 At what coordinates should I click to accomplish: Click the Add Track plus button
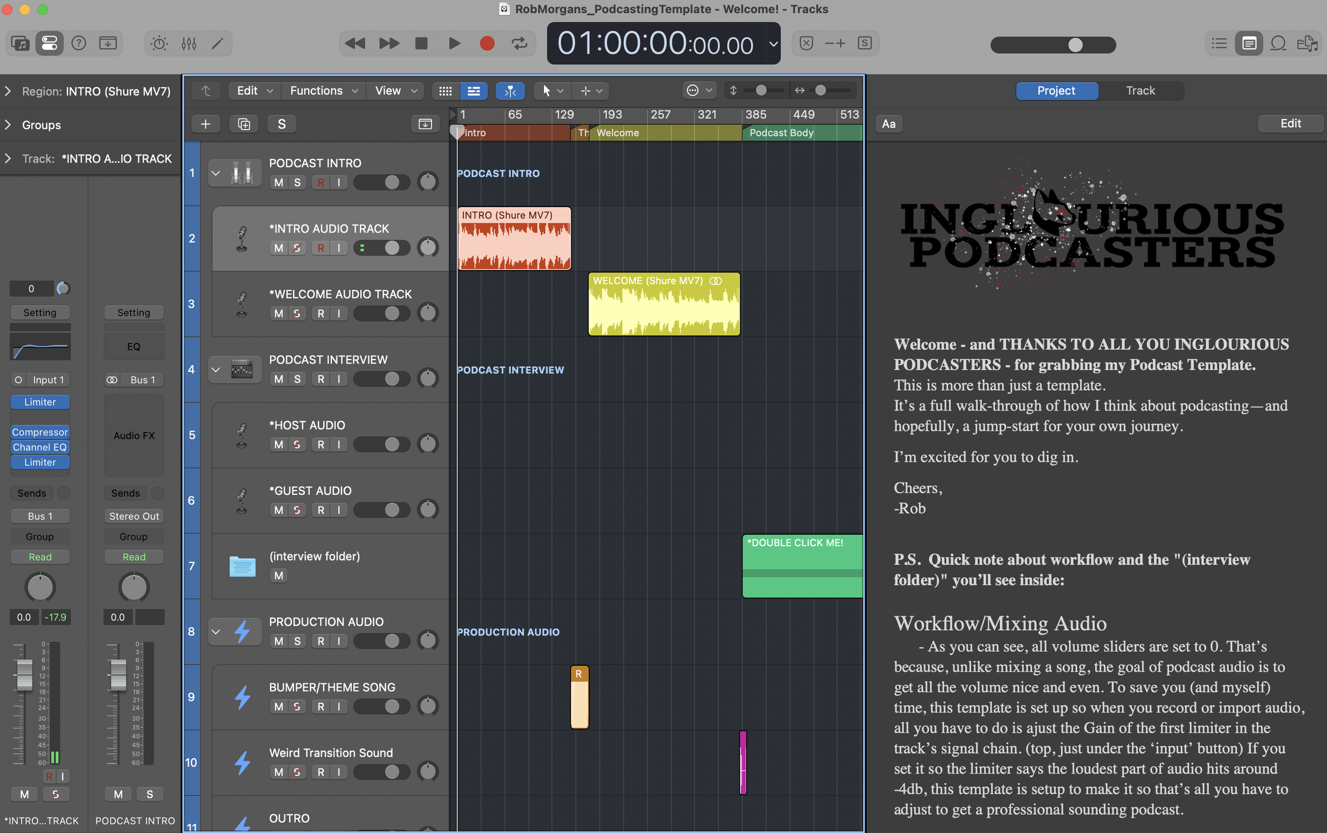click(x=205, y=124)
